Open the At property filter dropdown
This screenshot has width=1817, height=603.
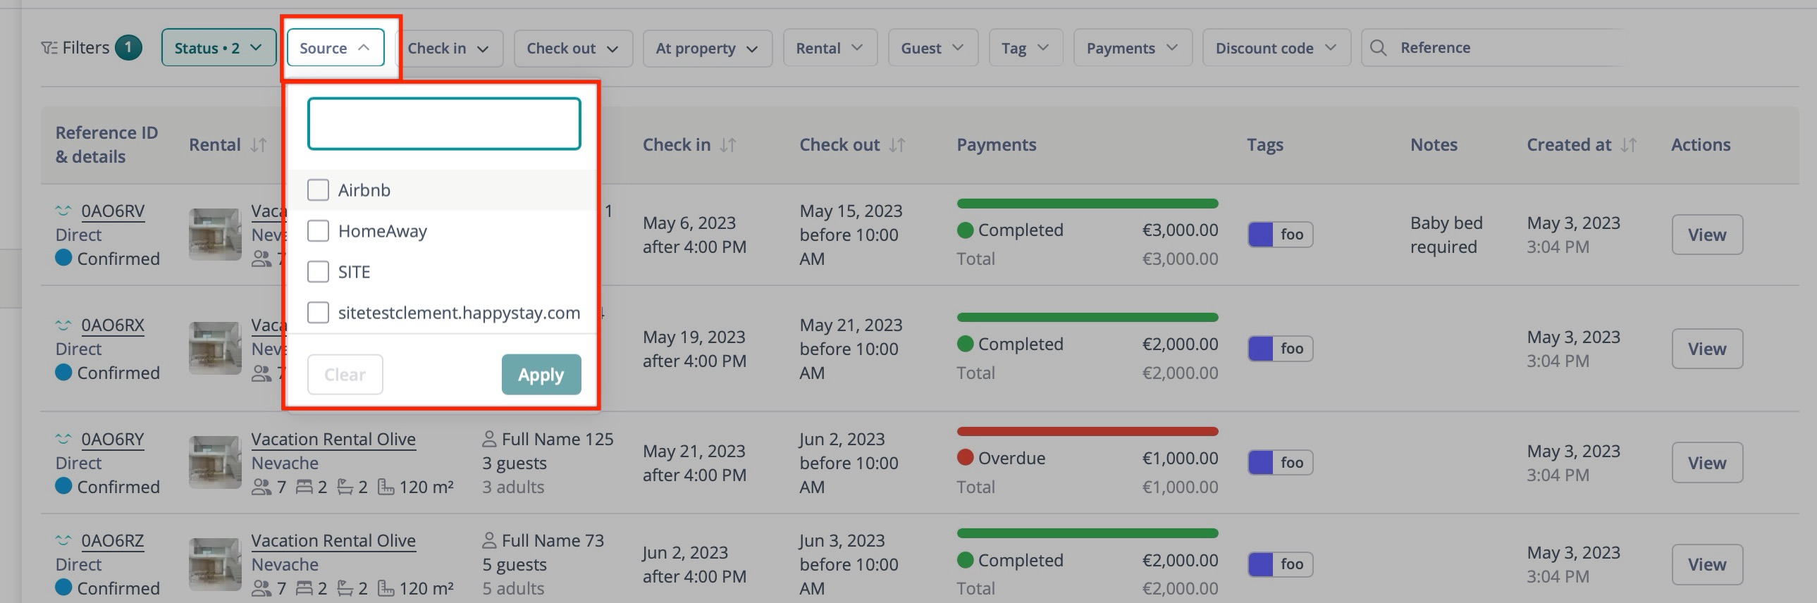pos(708,48)
